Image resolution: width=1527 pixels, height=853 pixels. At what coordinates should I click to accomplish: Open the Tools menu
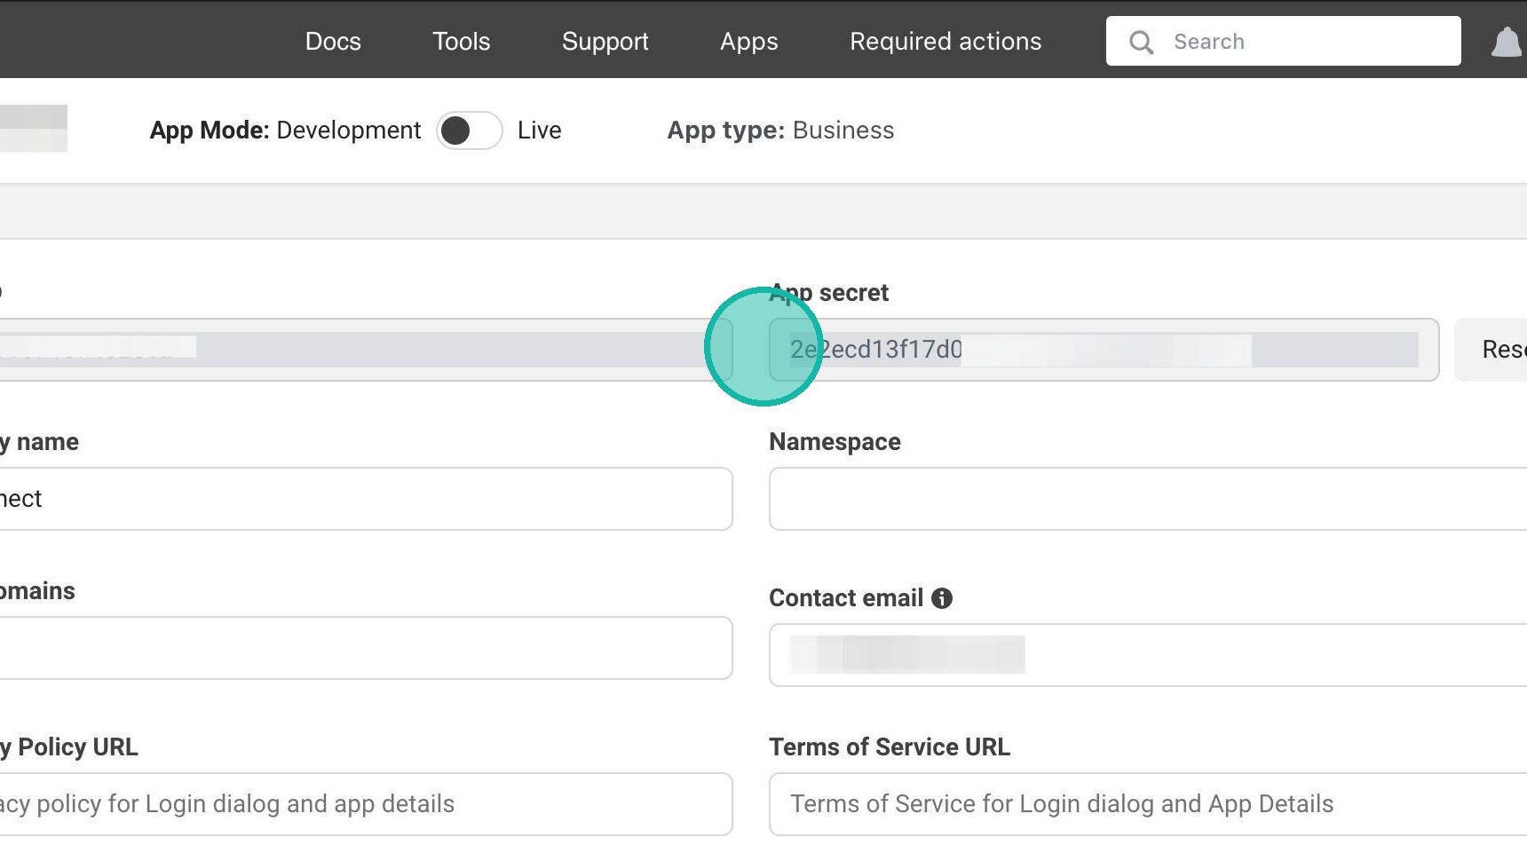[461, 41]
